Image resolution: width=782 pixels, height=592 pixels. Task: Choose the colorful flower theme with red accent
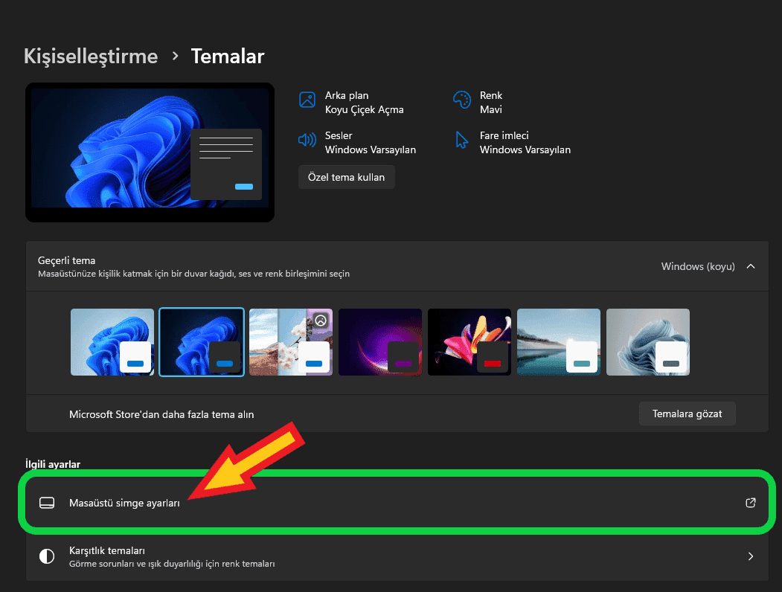pos(469,342)
